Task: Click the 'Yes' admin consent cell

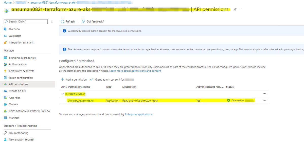Action: [198, 101]
